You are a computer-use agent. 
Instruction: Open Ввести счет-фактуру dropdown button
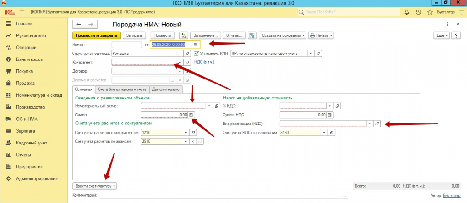[x=94, y=186]
